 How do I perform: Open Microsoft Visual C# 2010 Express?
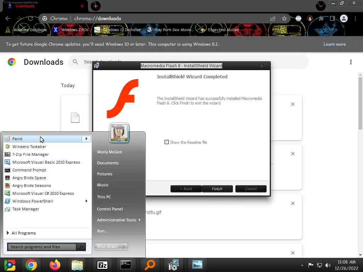[x=43, y=193]
